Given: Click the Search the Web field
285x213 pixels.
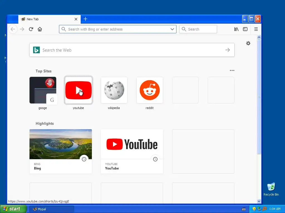Looking at the screenshot, I should tap(132, 50).
